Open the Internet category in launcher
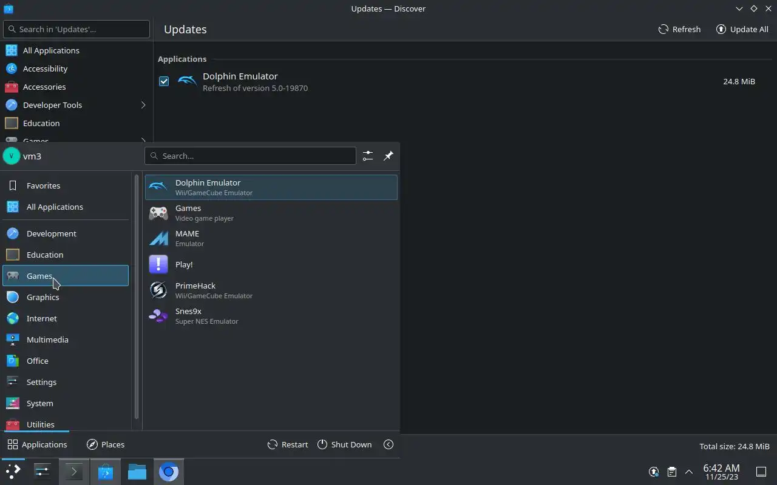 66,318
